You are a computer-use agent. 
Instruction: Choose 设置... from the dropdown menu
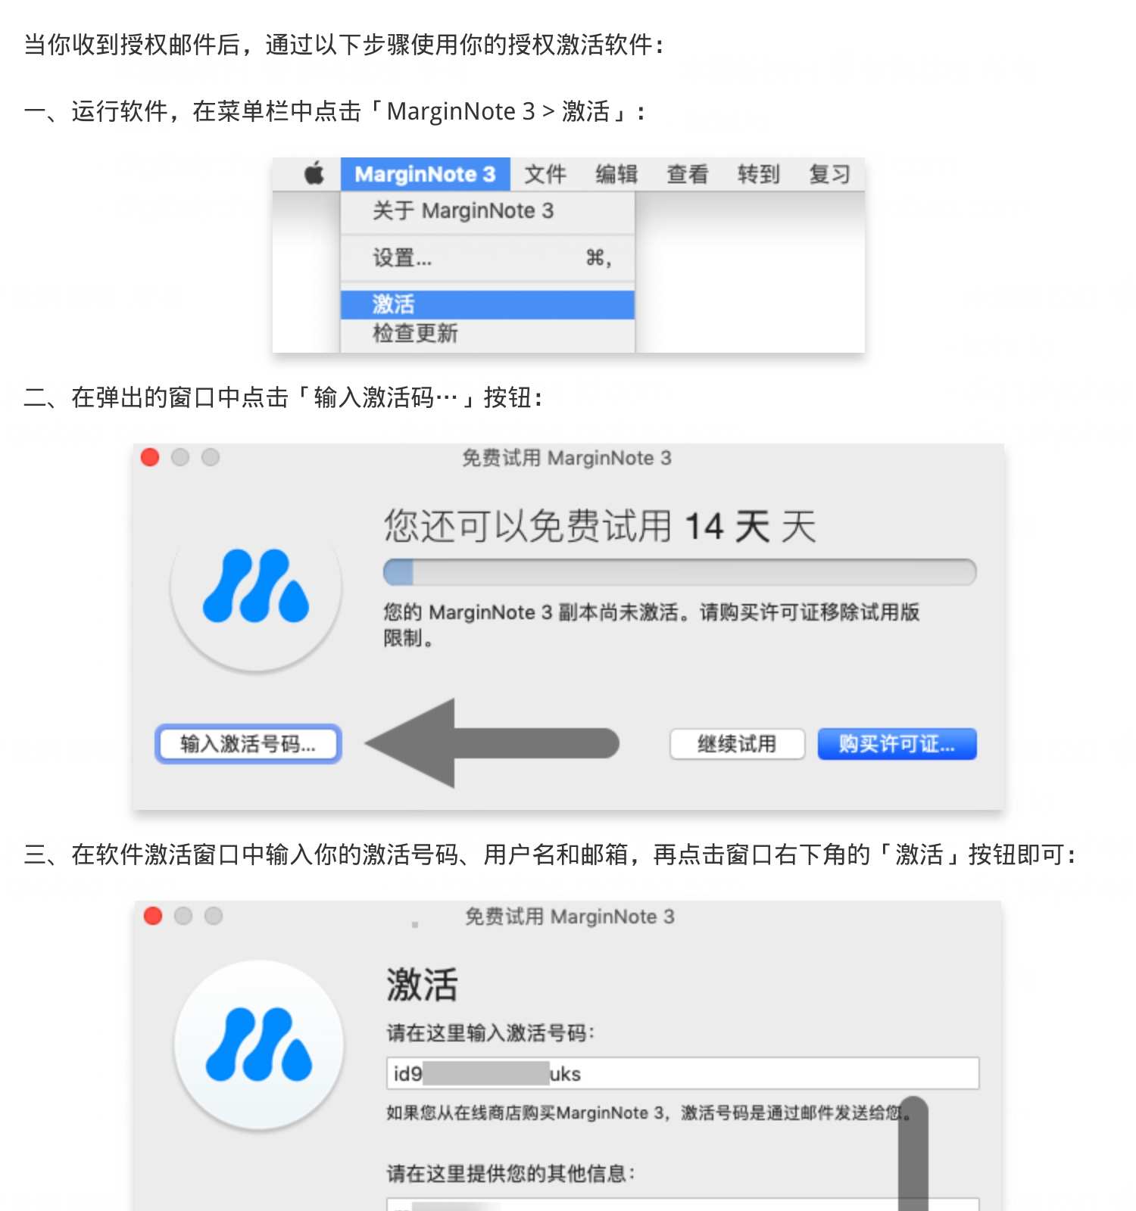click(488, 258)
